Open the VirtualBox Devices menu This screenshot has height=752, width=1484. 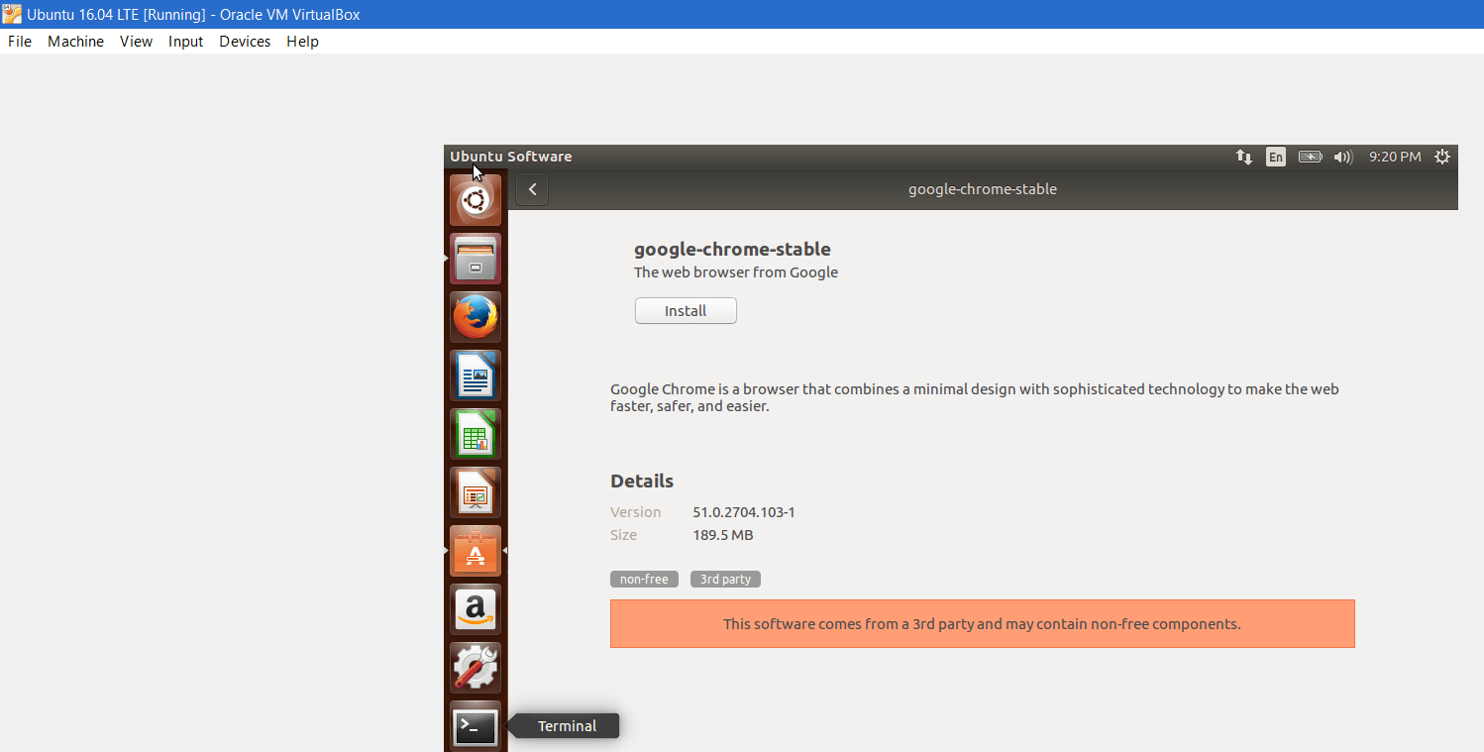coord(245,42)
